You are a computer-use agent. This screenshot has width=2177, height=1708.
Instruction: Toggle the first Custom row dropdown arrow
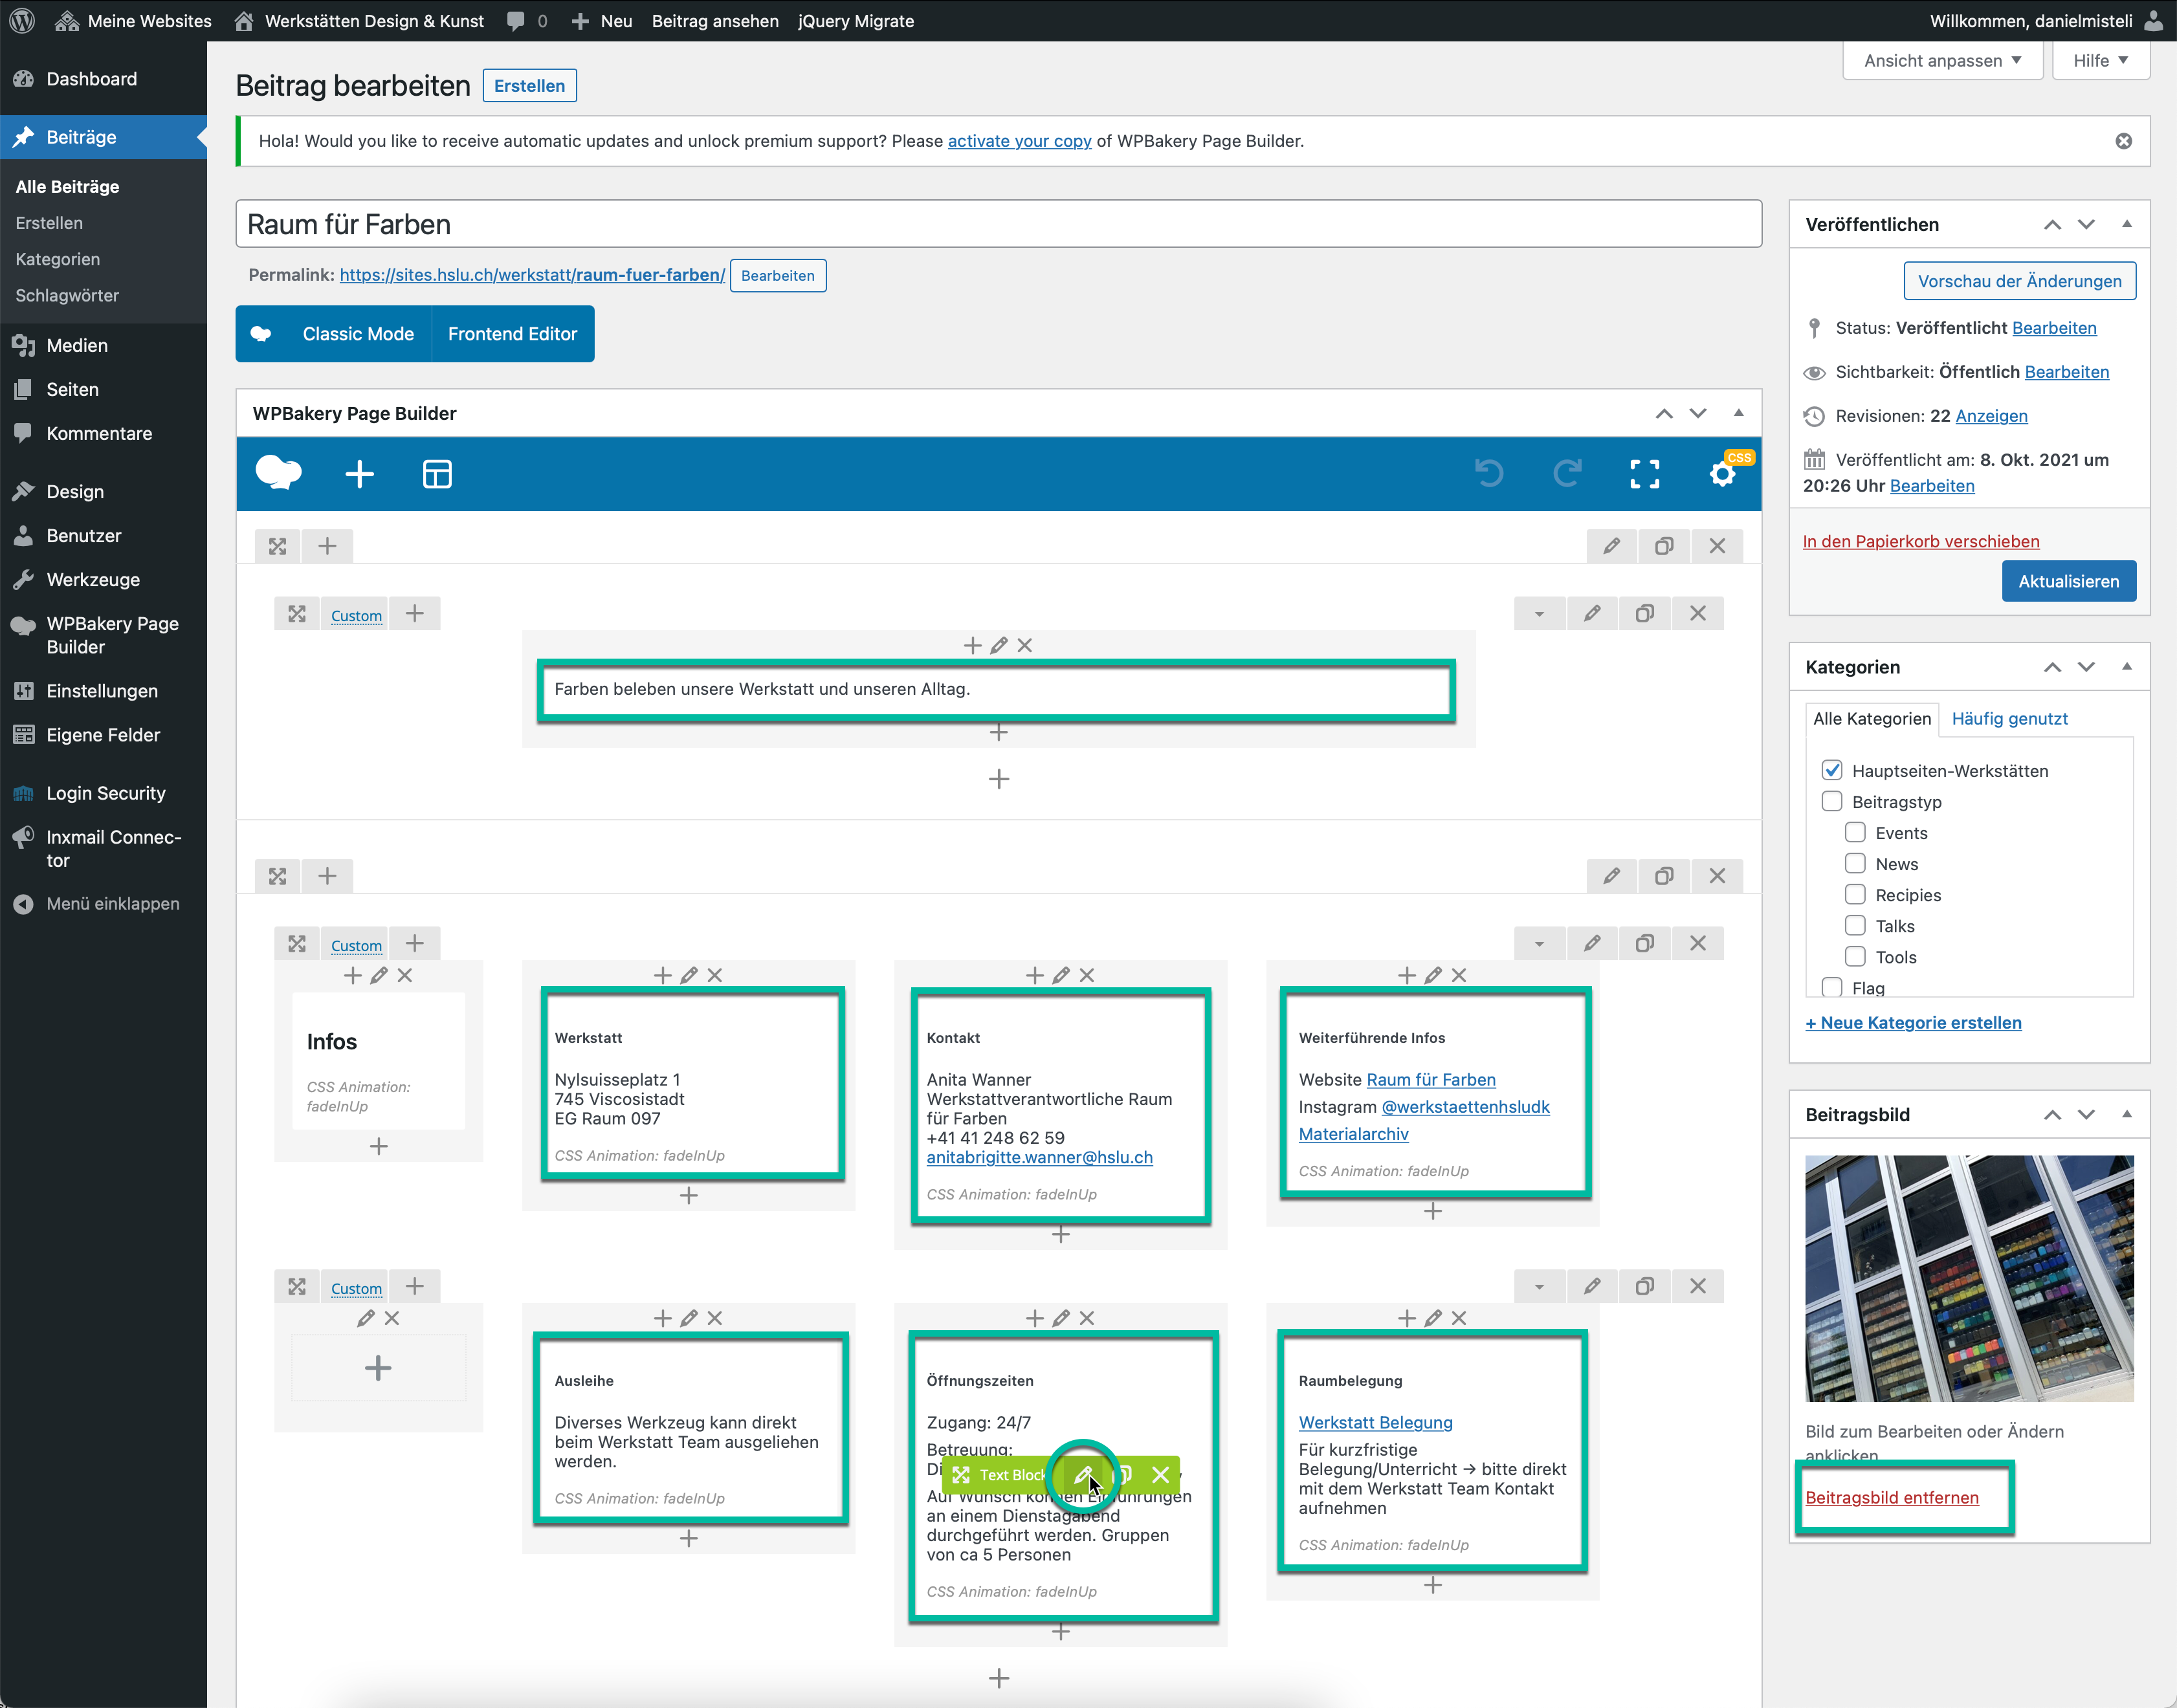coord(1539,613)
